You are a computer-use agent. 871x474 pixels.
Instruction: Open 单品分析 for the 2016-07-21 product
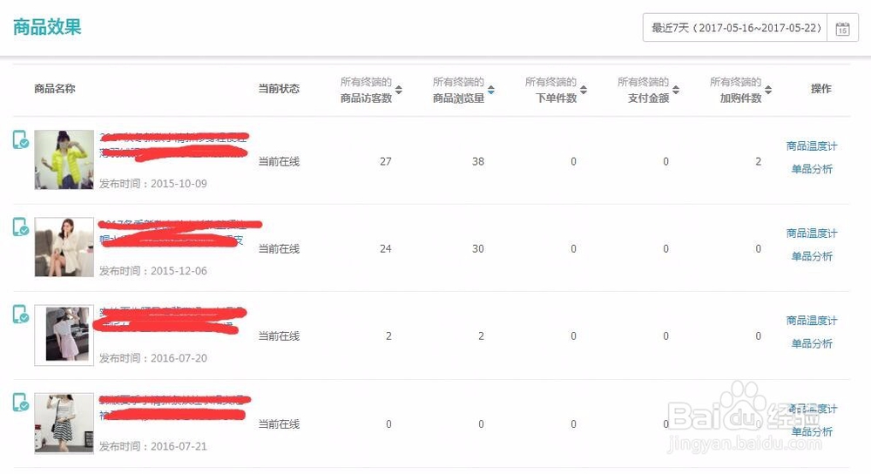pos(812,431)
